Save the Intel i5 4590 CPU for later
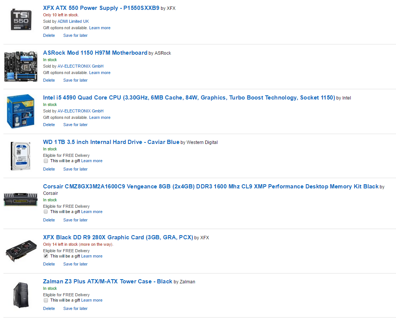Image resolution: width=396 pixels, height=324 pixels. [75, 125]
